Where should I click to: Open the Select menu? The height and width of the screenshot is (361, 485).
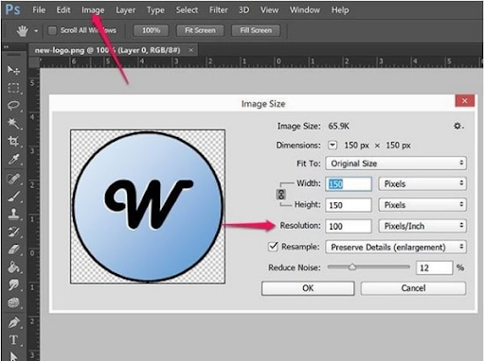[x=187, y=10]
